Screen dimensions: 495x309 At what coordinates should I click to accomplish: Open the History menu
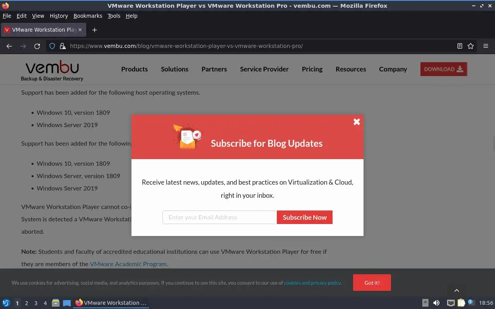point(59,16)
